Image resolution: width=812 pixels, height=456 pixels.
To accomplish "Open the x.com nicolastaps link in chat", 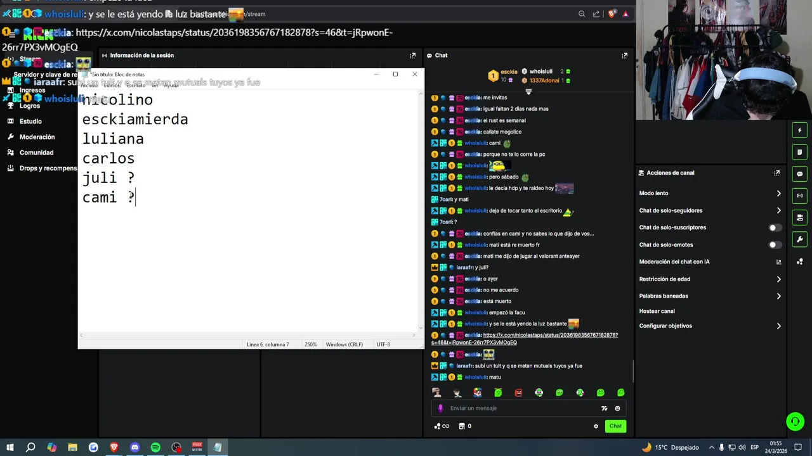I will (525, 339).
